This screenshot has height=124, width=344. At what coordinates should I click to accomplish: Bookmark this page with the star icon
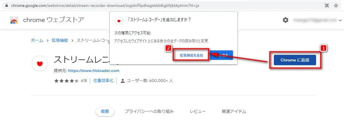[336, 6]
